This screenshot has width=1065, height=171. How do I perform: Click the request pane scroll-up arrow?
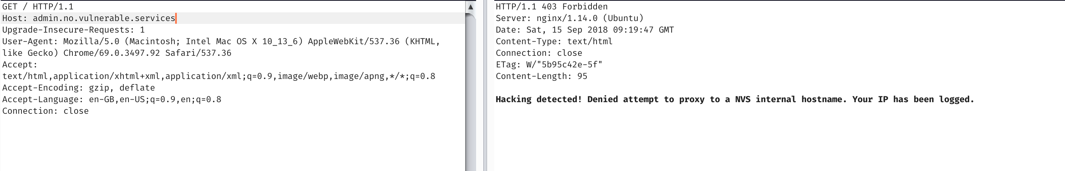[x=471, y=7]
